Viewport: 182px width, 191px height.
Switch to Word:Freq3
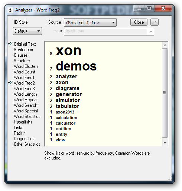tap(24, 89)
